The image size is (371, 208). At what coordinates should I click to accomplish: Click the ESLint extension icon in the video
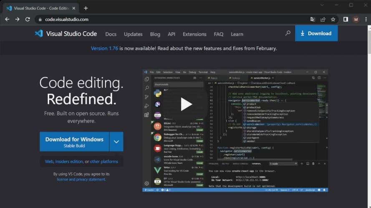(158, 126)
